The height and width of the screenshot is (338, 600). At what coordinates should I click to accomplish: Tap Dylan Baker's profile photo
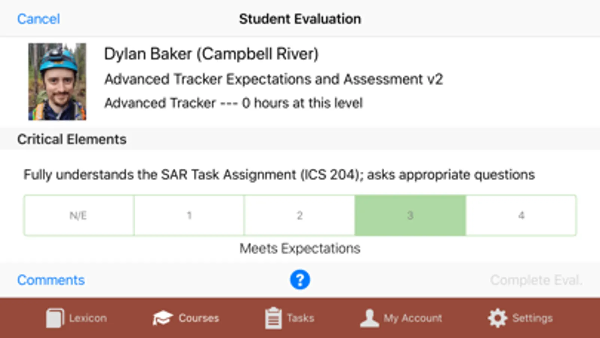[x=57, y=81]
